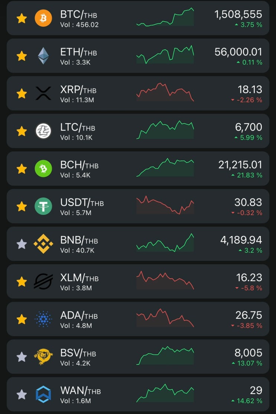Open the ETH/THB pair label
Image resolution: width=276 pixels, height=414 pixels.
(x=78, y=52)
